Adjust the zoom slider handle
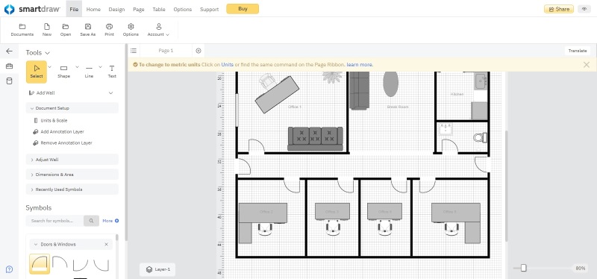 (524, 269)
